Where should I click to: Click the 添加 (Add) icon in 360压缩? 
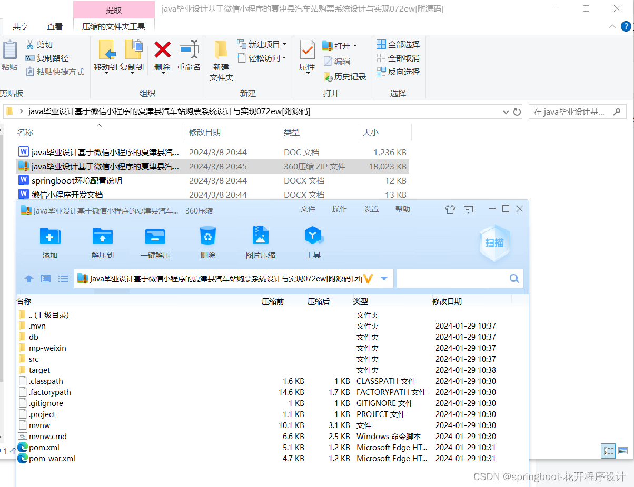50,236
